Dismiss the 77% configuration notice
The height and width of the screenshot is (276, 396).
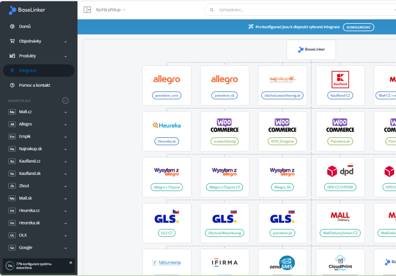point(71,263)
